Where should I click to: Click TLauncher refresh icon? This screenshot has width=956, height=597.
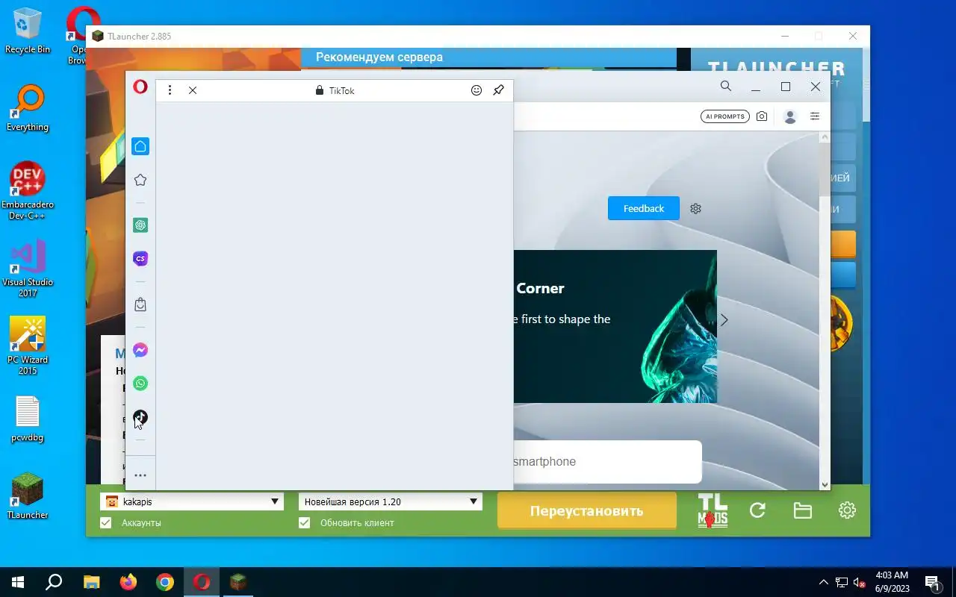pos(758,510)
